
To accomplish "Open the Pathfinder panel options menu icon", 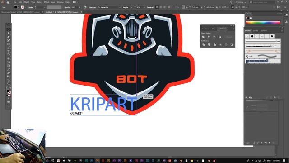I will [x=233, y=29].
